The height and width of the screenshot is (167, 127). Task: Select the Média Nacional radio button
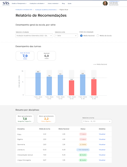[81, 36]
